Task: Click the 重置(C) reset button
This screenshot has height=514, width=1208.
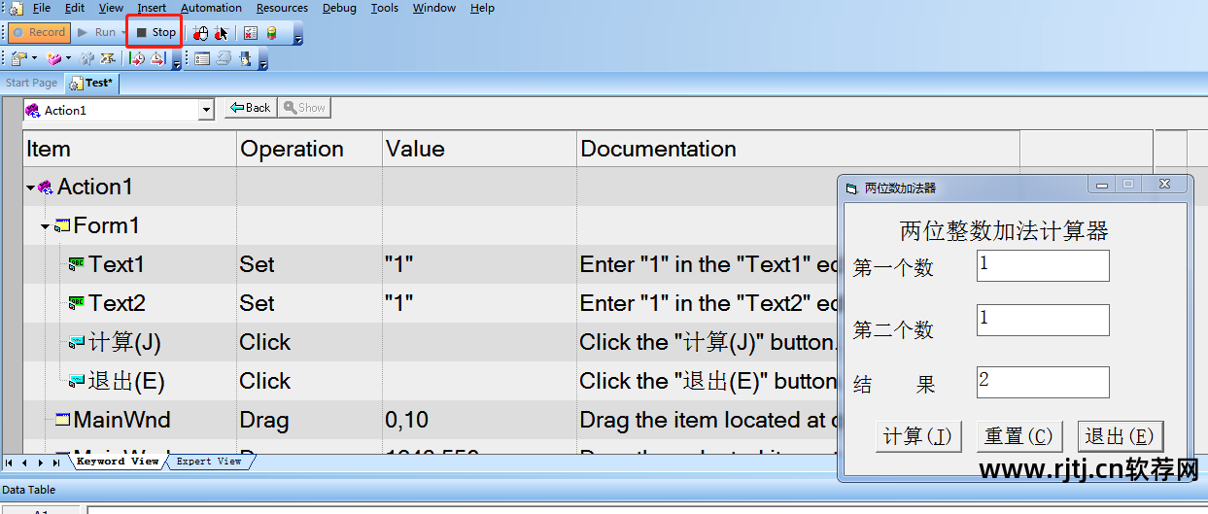Action: tap(1018, 436)
